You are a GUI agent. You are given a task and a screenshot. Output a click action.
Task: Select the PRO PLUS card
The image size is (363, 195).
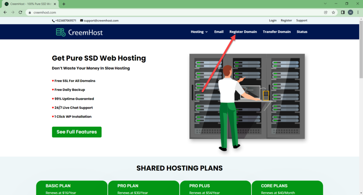(215, 188)
